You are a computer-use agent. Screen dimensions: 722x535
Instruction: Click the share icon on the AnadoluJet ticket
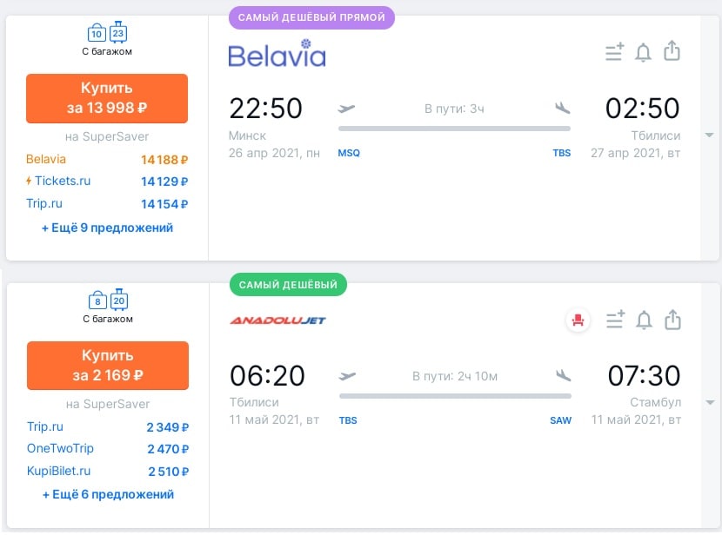tap(672, 320)
